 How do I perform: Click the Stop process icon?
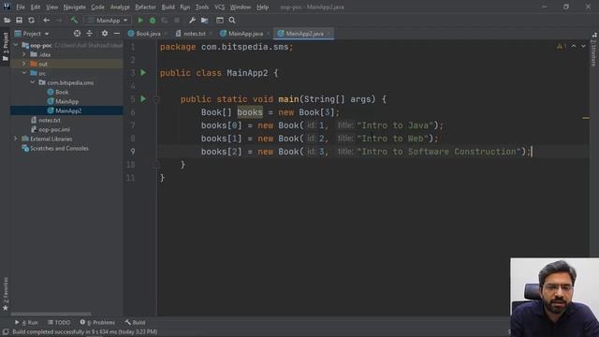(x=177, y=21)
